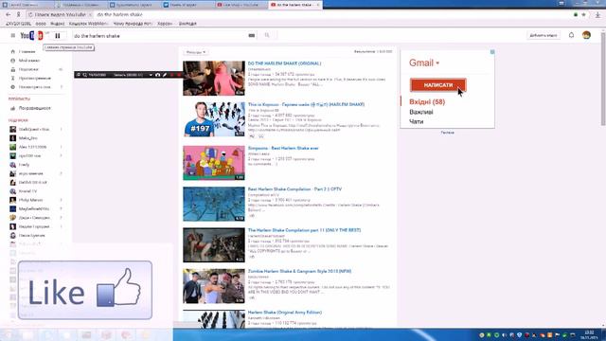
Task: Open Harlem Shake (Original Army Edition) link
Action: pyautogui.click(x=285, y=312)
